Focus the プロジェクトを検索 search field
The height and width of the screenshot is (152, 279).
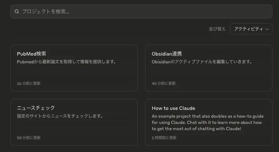click(x=140, y=12)
